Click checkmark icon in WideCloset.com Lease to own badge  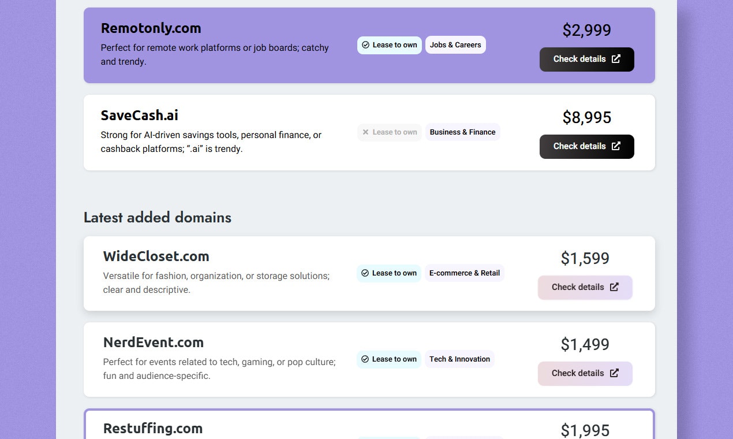click(x=365, y=273)
